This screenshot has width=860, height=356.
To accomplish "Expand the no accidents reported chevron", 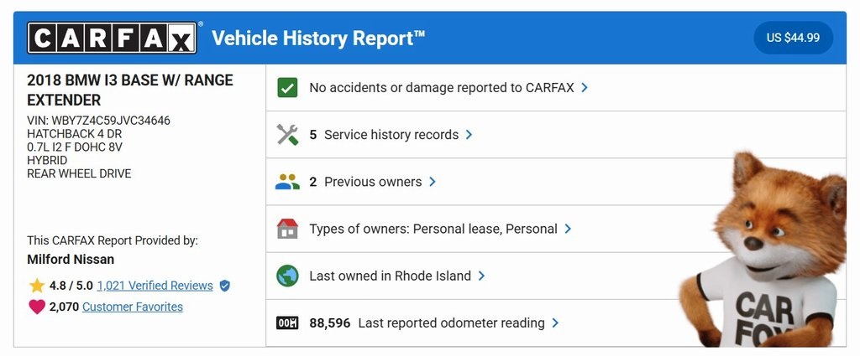I will pos(585,87).
